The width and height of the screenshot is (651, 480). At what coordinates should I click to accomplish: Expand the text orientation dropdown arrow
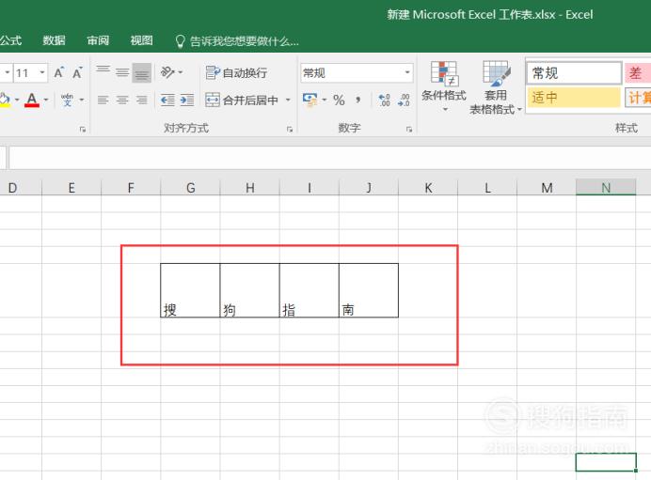point(181,72)
